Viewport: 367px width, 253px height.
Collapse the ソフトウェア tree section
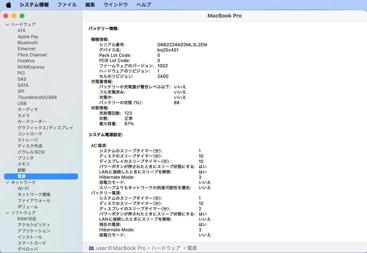[x=7, y=213]
